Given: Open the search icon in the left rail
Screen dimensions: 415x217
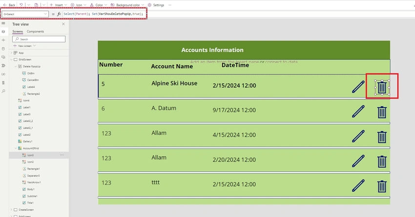Looking at the screenshot, I should (3, 91).
